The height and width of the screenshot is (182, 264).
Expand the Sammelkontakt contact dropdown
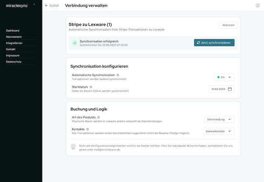tap(219, 131)
